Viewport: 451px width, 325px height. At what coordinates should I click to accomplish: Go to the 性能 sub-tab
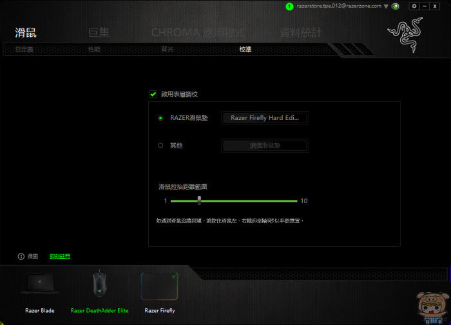click(94, 50)
